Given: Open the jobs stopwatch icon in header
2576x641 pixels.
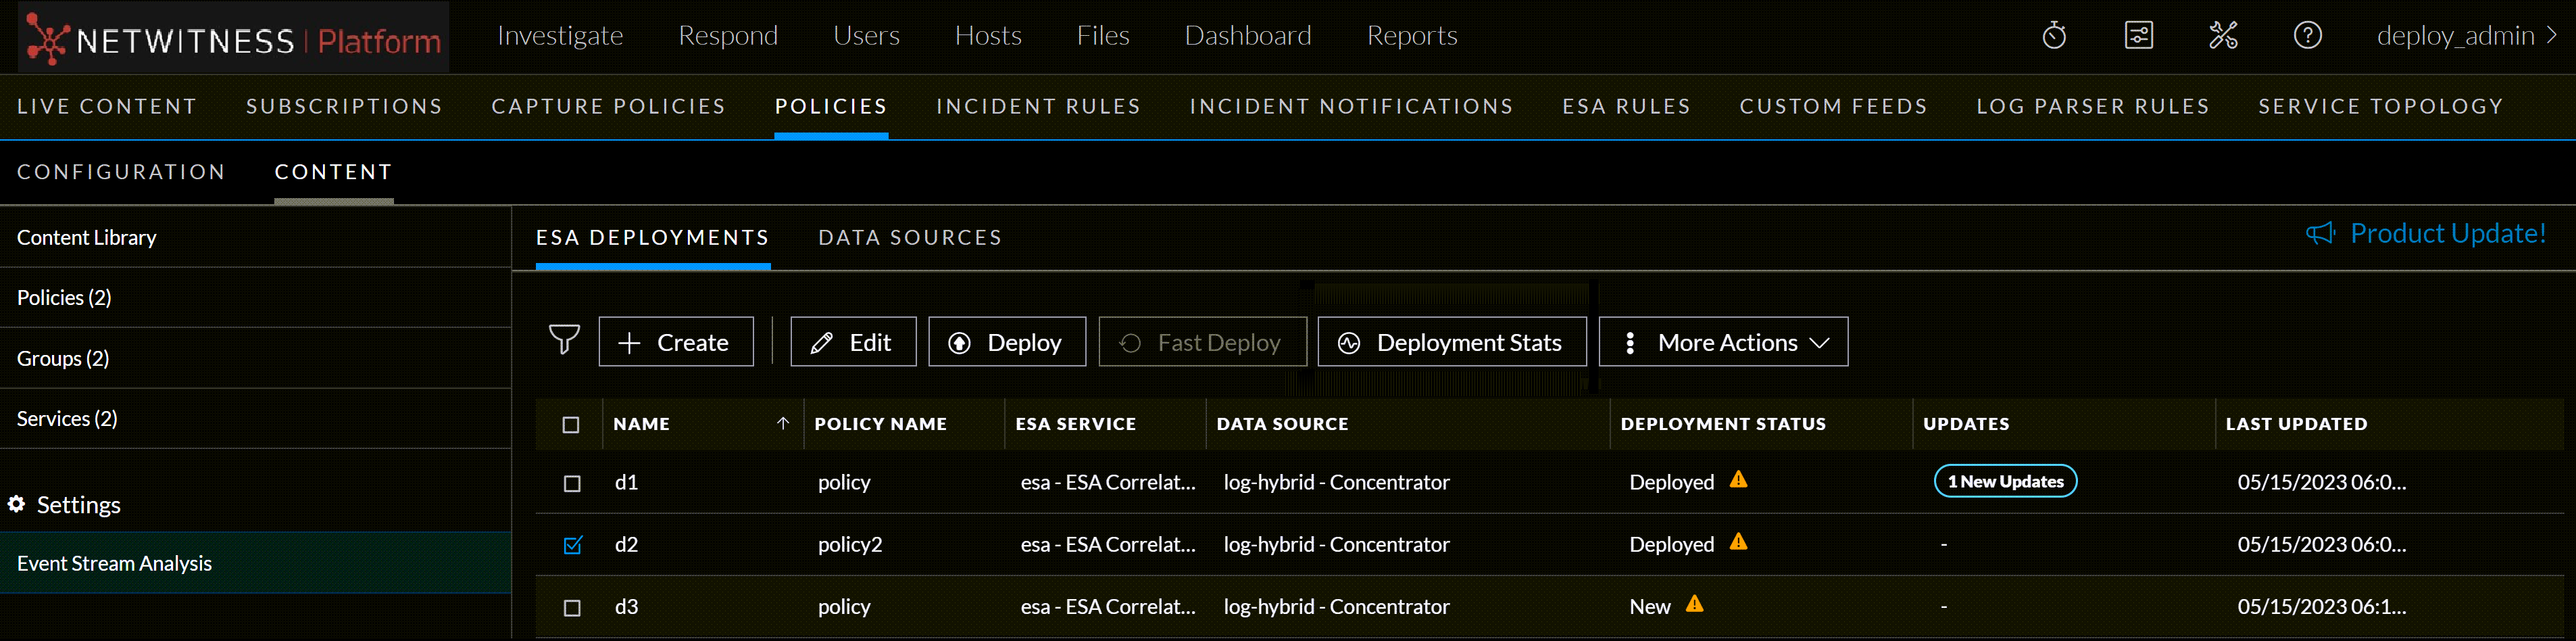Looking at the screenshot, I should 2055,35.
